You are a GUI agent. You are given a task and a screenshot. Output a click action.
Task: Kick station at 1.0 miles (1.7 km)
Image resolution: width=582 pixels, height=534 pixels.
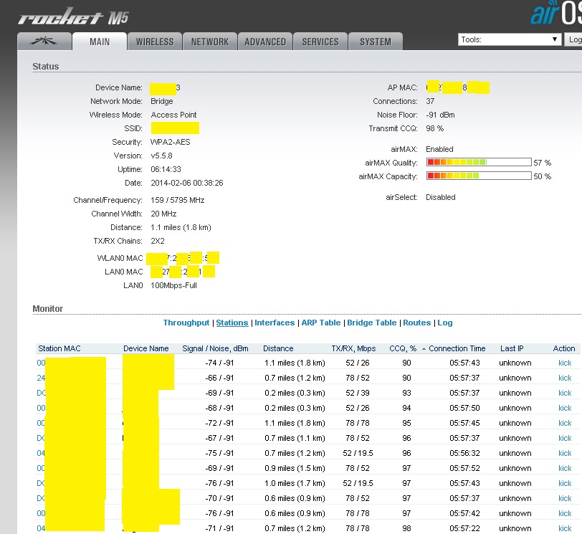click(565, 483)
